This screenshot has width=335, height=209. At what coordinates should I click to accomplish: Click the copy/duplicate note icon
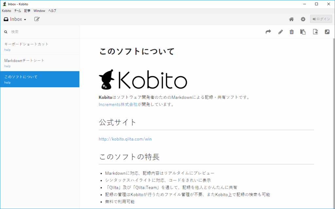click(x=303, y=32)
